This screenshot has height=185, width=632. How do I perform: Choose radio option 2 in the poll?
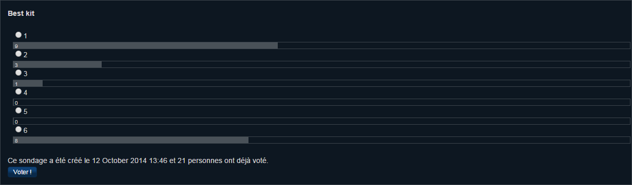click(18, 54)
